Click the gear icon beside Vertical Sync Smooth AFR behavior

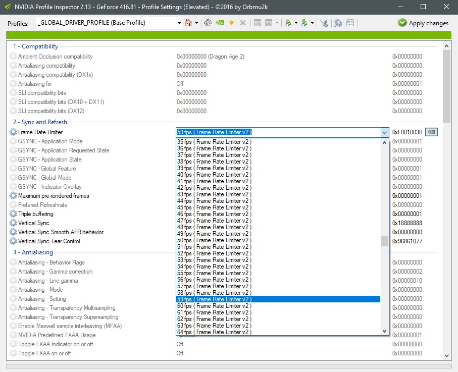click(13, 232)
